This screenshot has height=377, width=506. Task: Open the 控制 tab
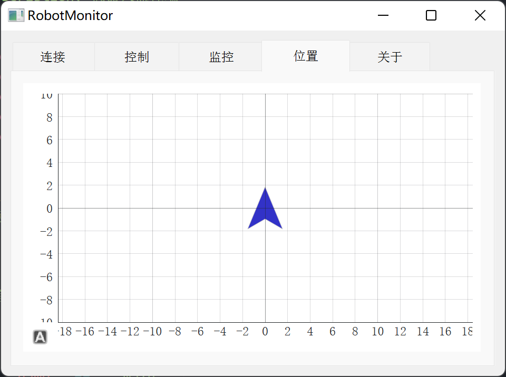137,57
